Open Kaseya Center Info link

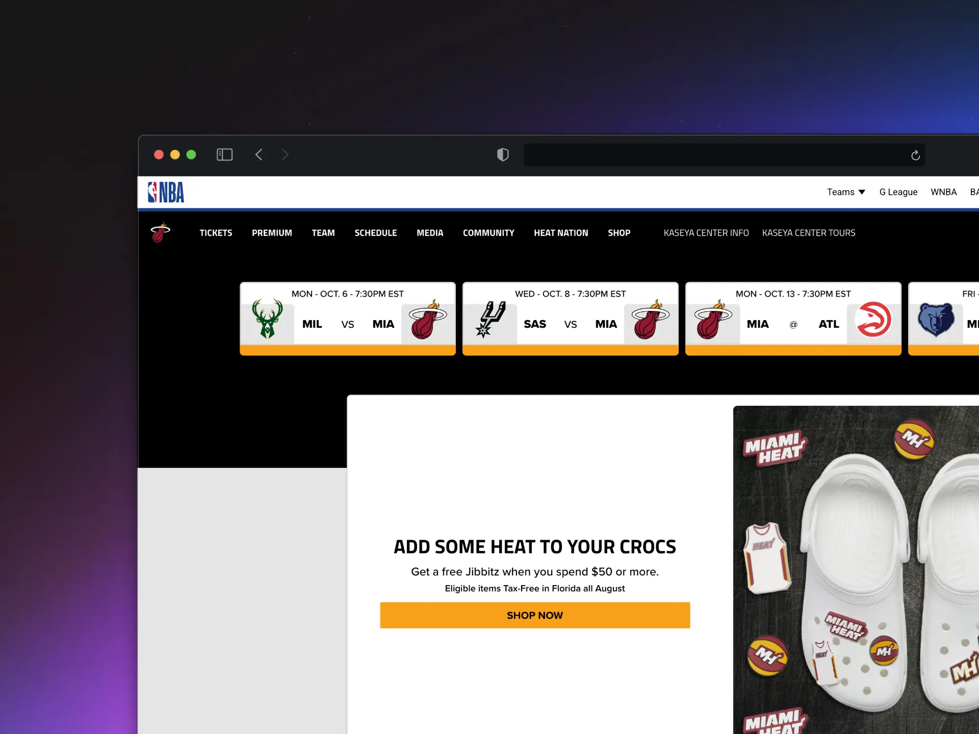pyautogui.click(x=706, y=233)
